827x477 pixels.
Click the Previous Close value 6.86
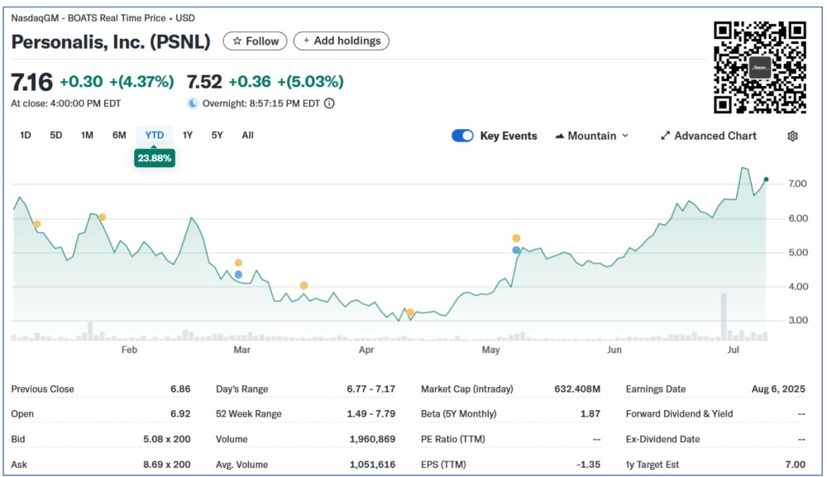point(180,389)
